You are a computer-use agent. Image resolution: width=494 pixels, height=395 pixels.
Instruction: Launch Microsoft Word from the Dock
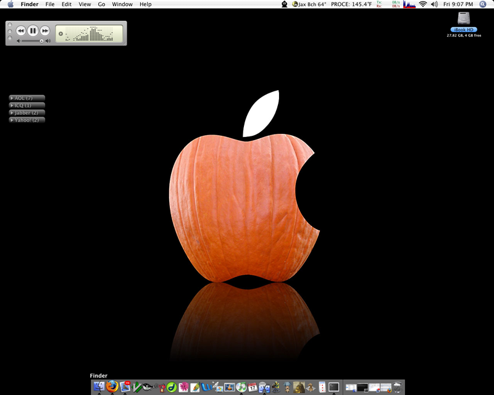tap(207, 387)
